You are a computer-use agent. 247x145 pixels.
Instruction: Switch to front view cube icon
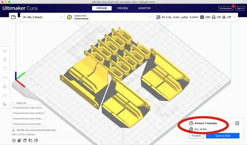pyautogui.click(x=19, y=140)
